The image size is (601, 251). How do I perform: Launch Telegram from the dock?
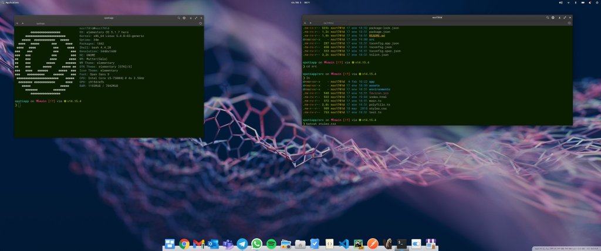click(242, 243)
